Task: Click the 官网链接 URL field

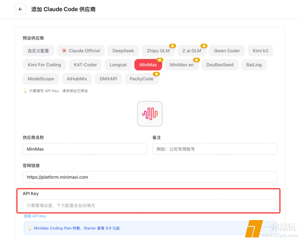Action: pos(150,177)
